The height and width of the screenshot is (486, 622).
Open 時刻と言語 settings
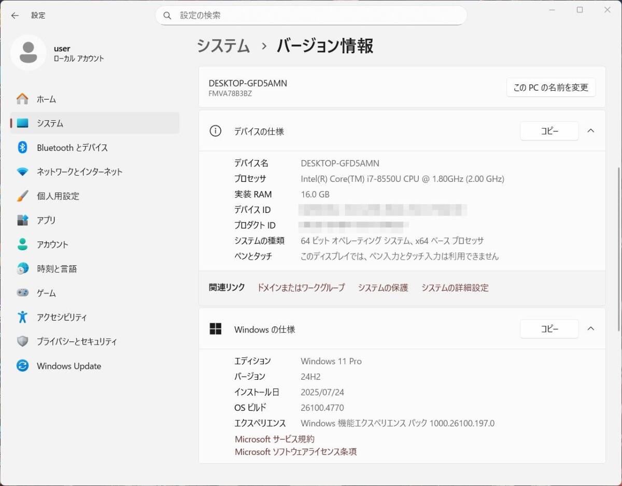pyautogui.click(x=95, y=269)
